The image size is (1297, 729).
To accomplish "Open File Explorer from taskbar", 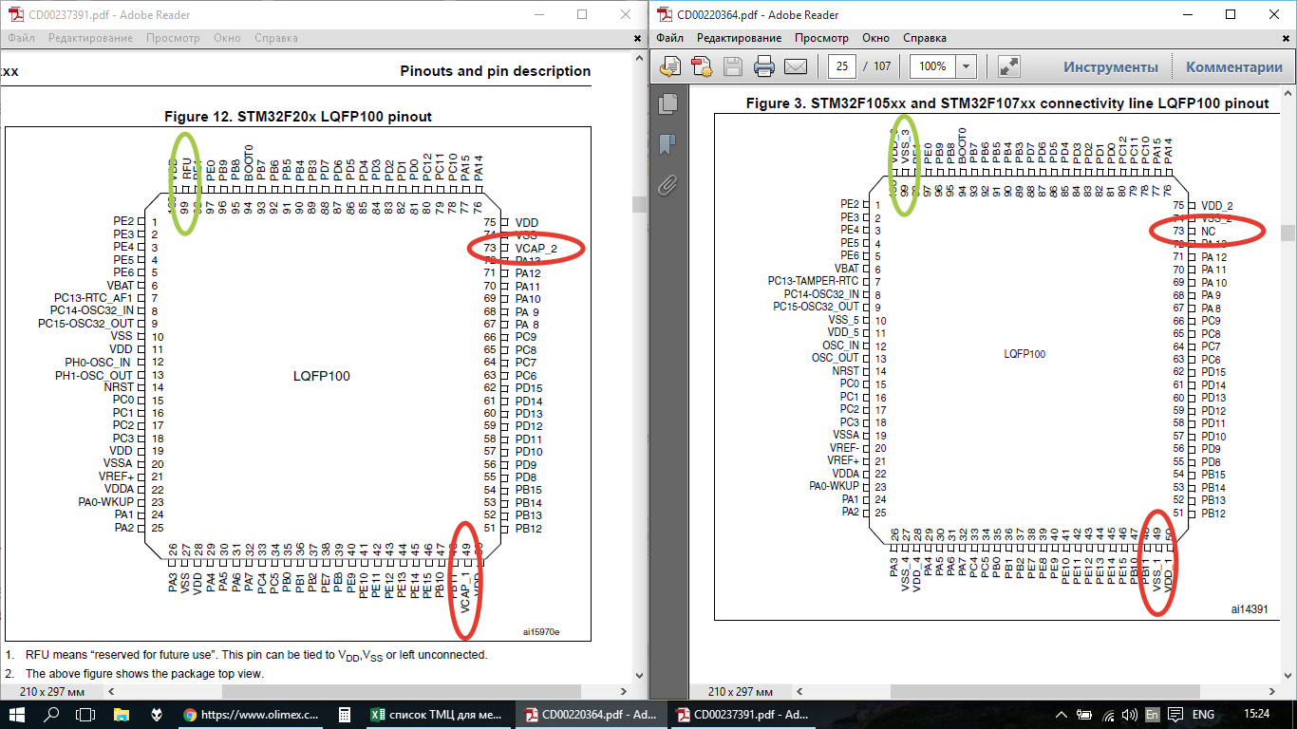I will pos(121,714).
